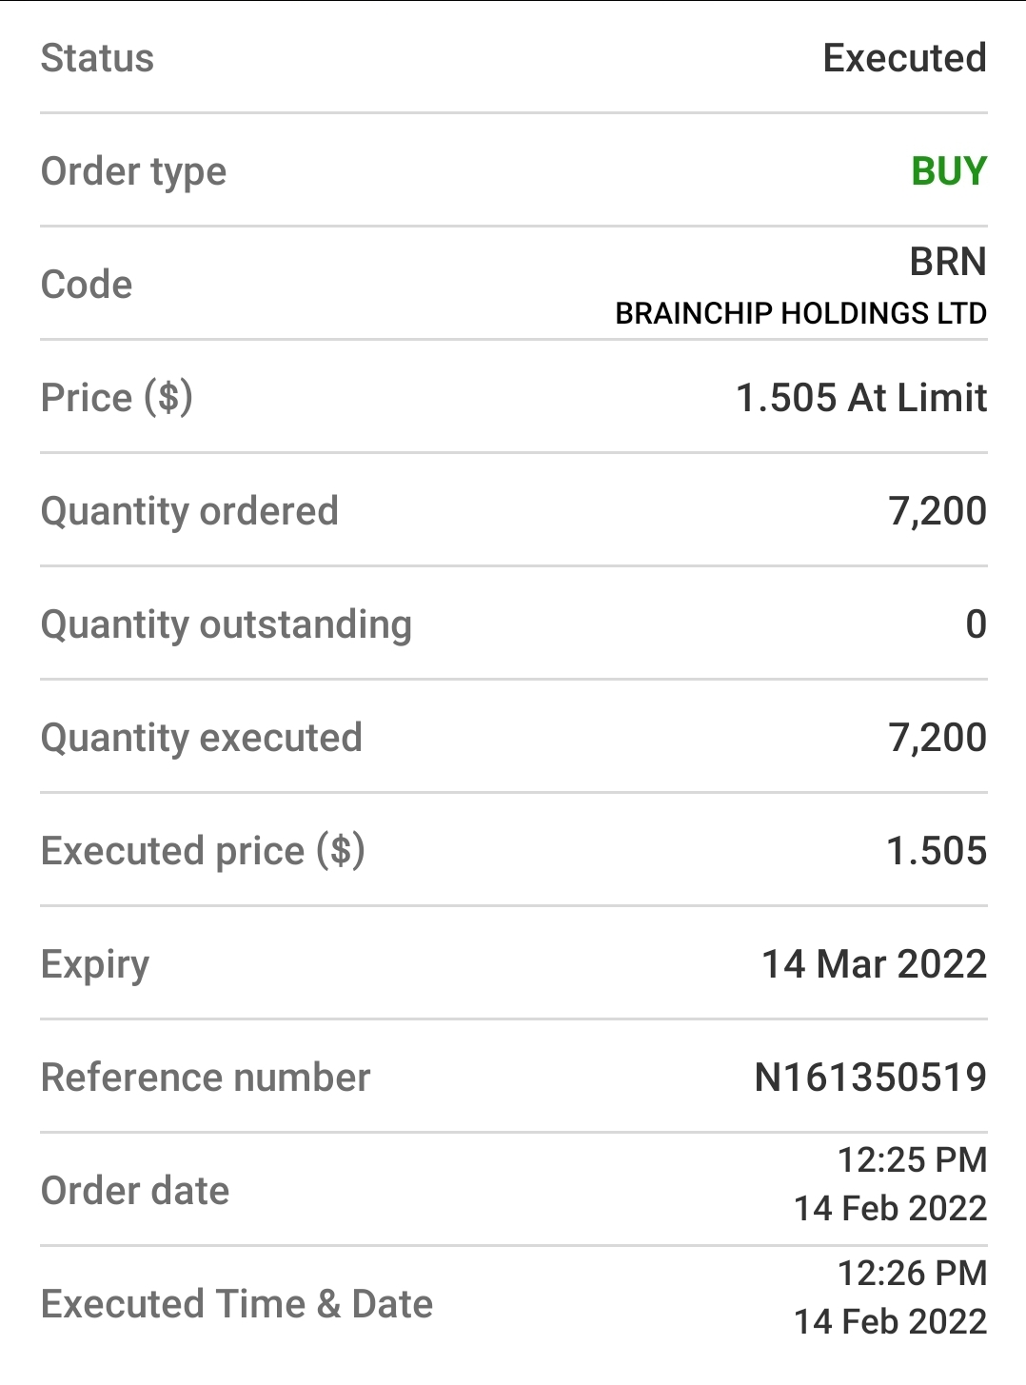Click the Status row label
The width and height of the screenshot is (1026, 1385).
(97, 58)
